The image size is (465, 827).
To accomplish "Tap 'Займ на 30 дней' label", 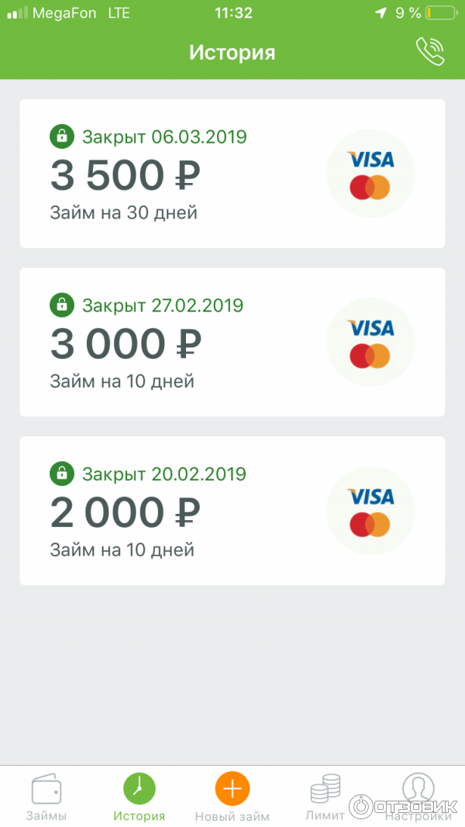I will coord(124,212).
